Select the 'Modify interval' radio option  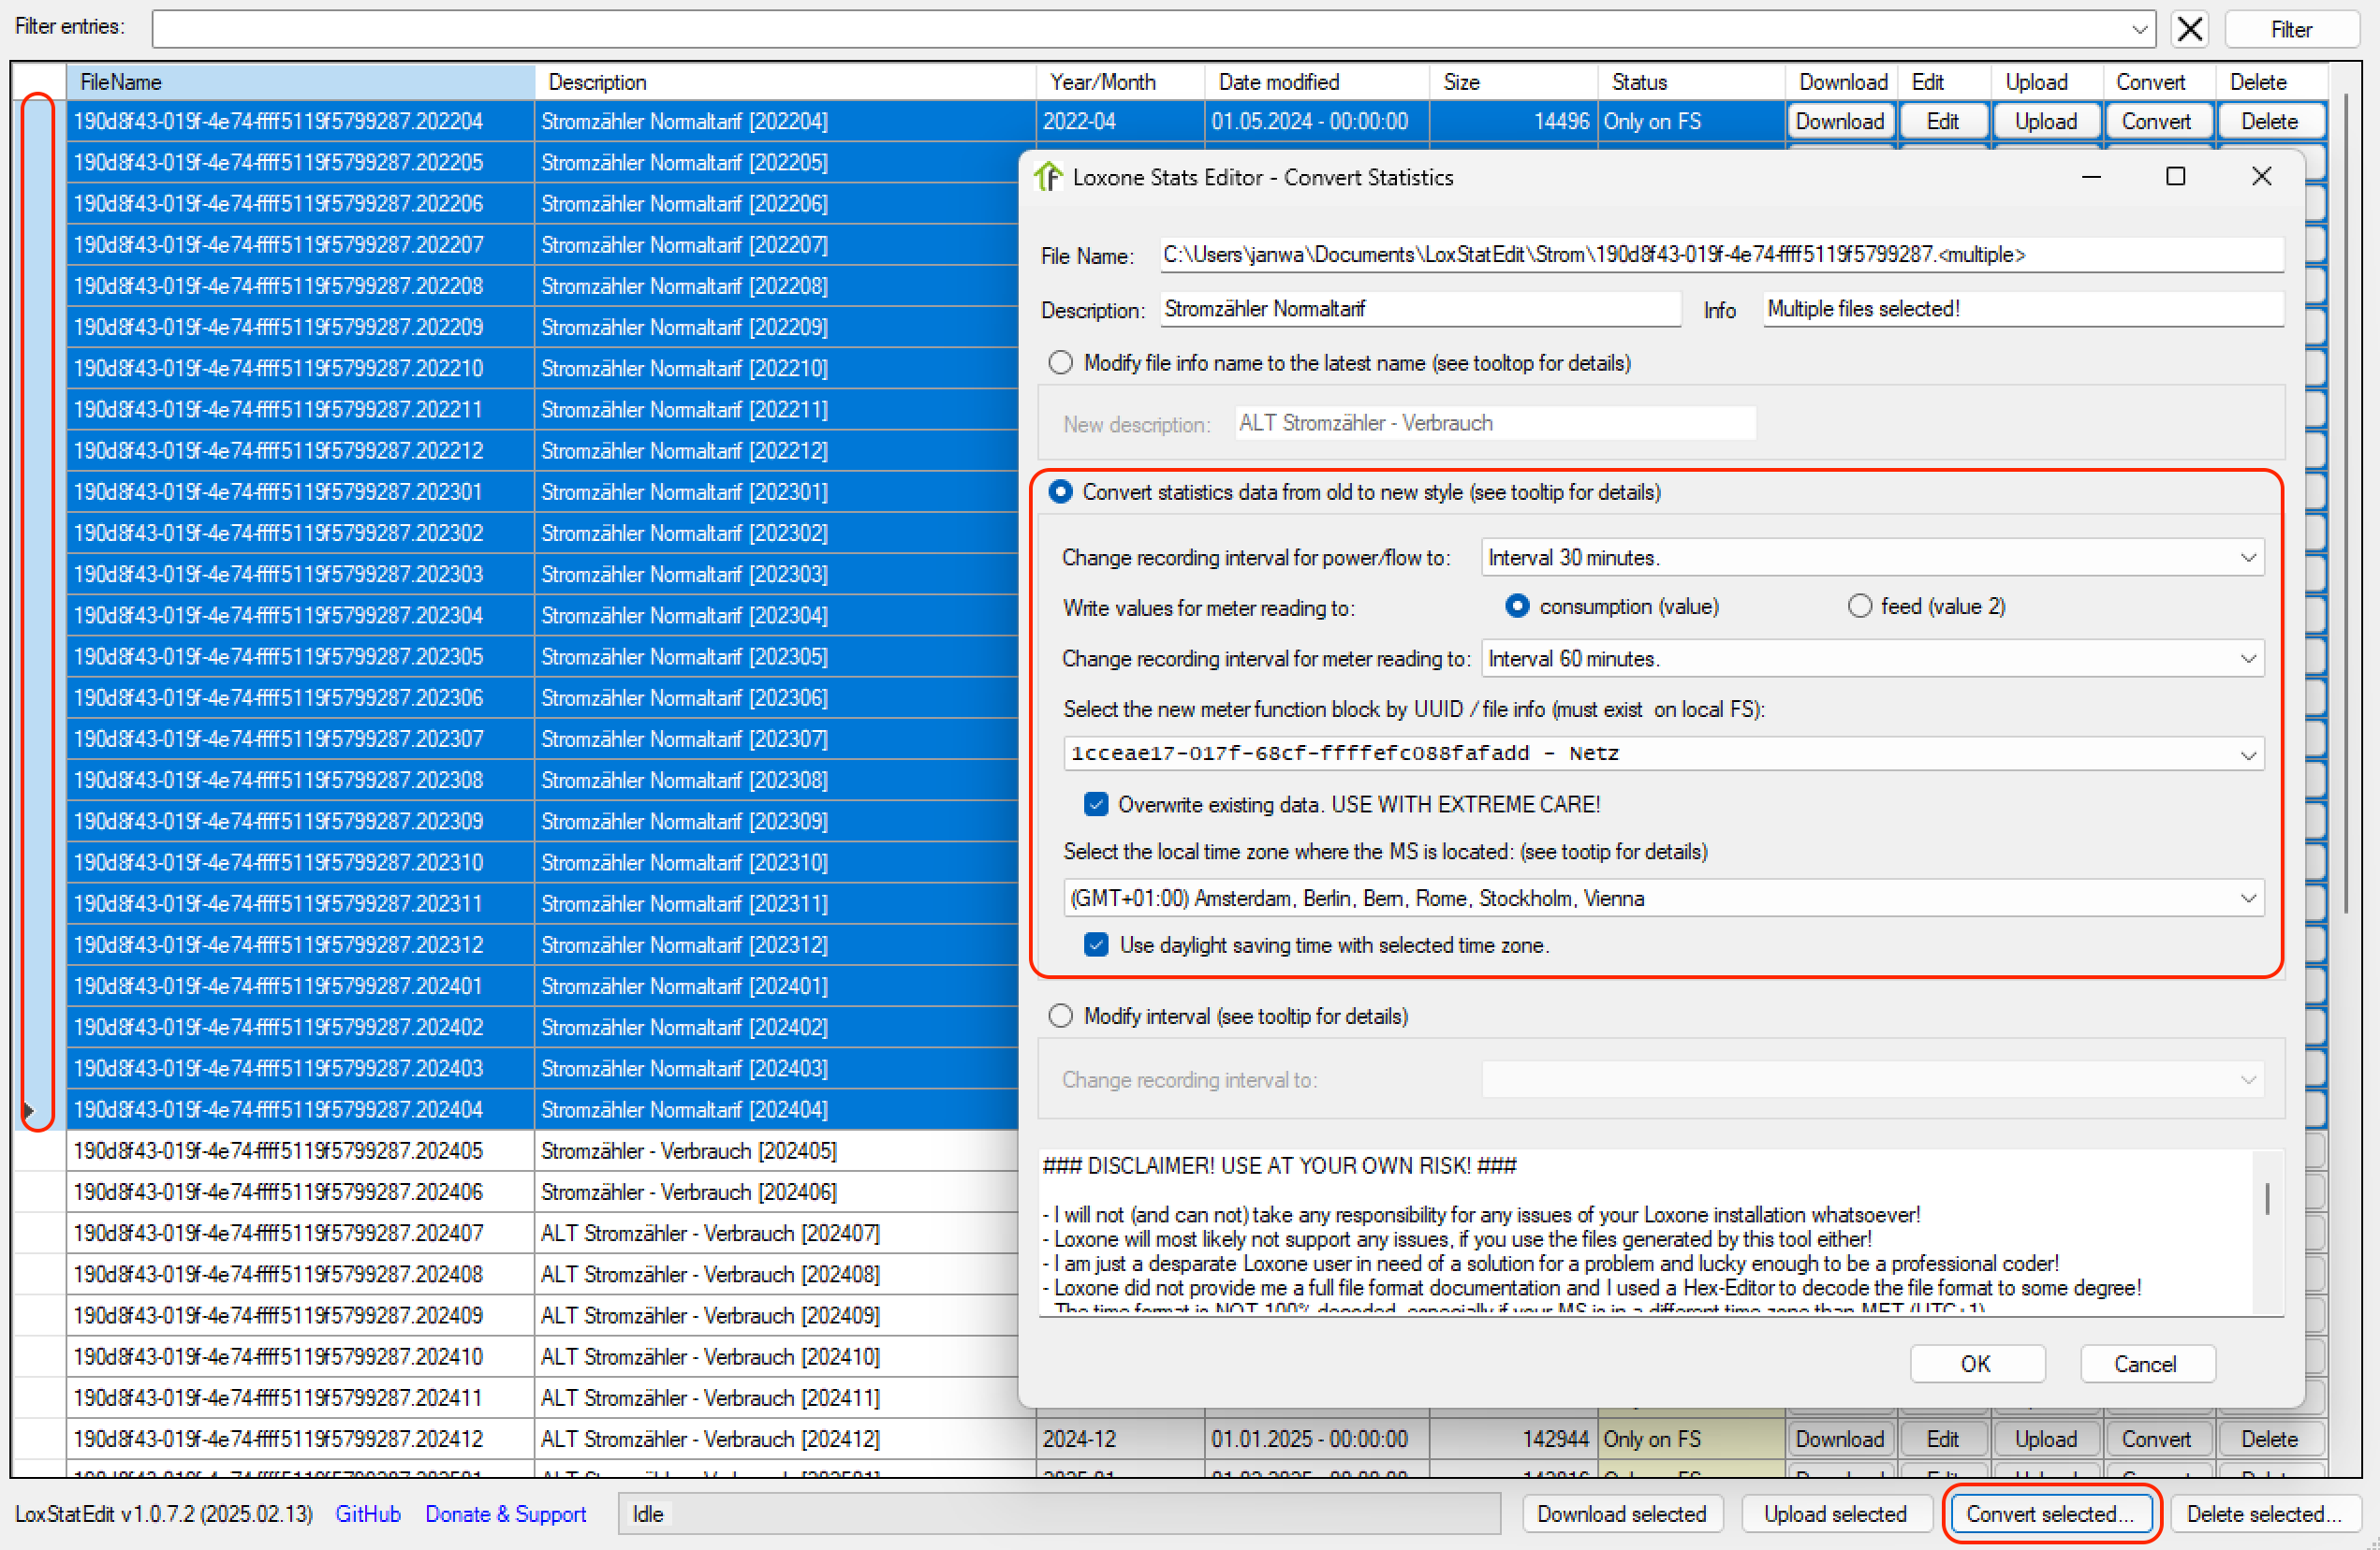tap(1060, 1016)
